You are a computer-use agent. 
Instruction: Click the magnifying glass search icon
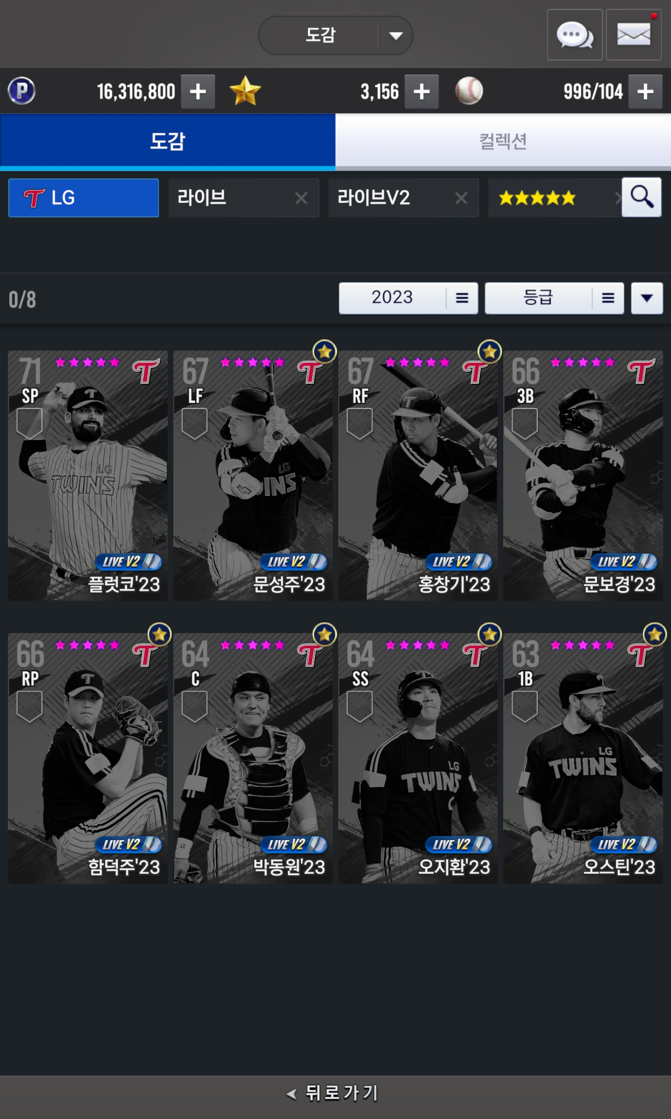pos(642,197)
